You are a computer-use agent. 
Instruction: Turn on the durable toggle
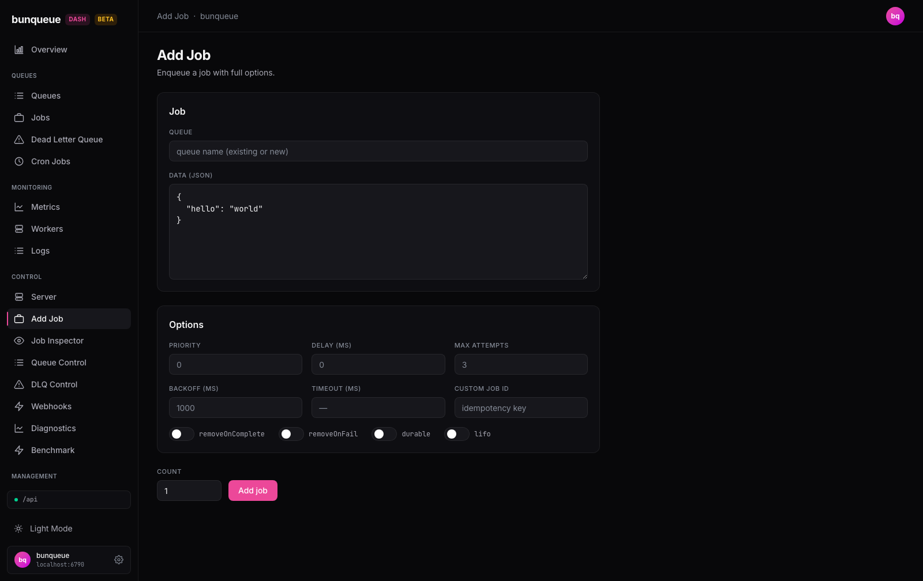384,434
